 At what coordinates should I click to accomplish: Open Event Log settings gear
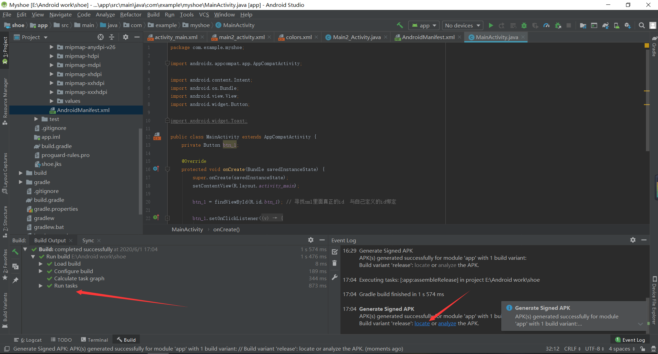tap(633, 240)
